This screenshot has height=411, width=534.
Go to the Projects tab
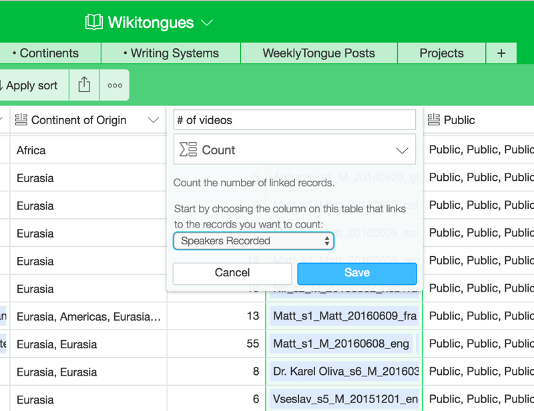click(x=441, y=53)
